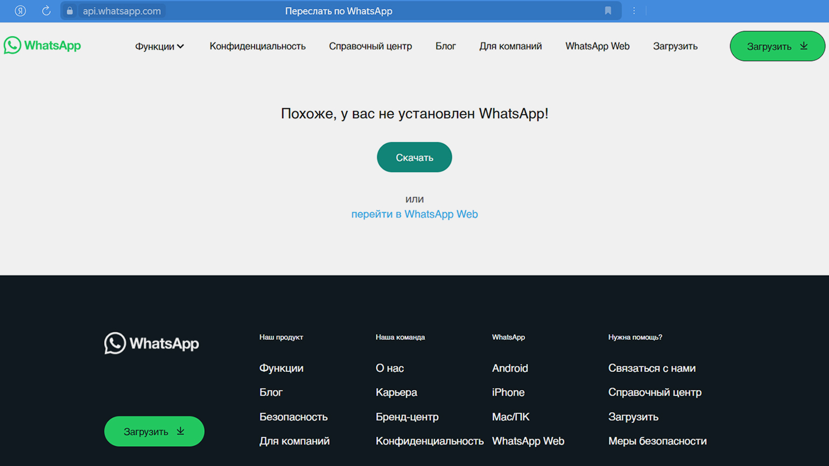Click the small WhatsApp footer column heading

pyautogui.click(x=508, y=337)
